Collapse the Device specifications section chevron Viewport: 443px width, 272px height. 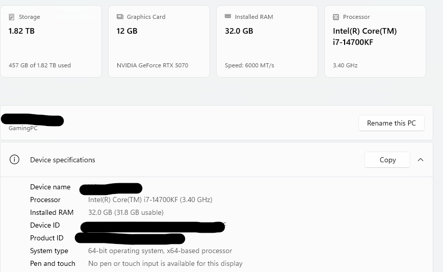tap(421, 160)
